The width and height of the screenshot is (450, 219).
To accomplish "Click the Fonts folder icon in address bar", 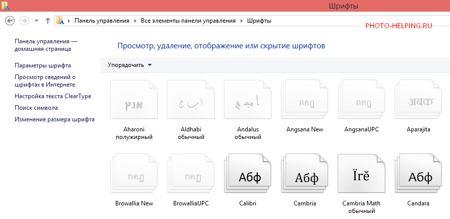I will pyautogui.click(x=60, y=21).
